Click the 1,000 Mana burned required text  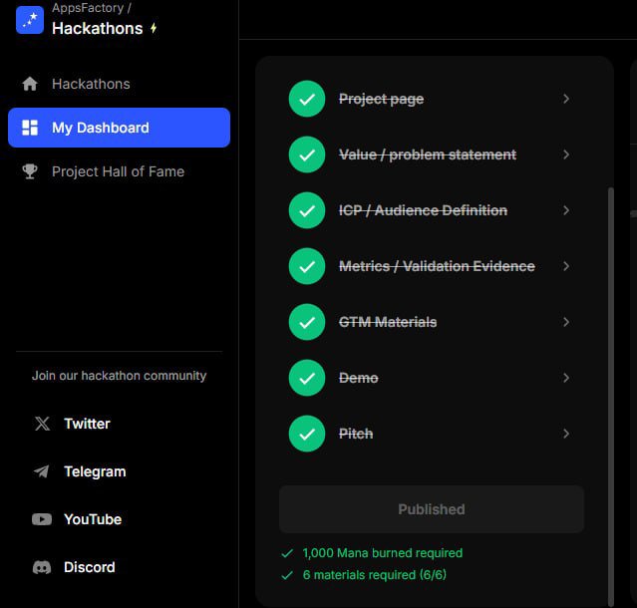pyautogui.click(x=383, y=553)
